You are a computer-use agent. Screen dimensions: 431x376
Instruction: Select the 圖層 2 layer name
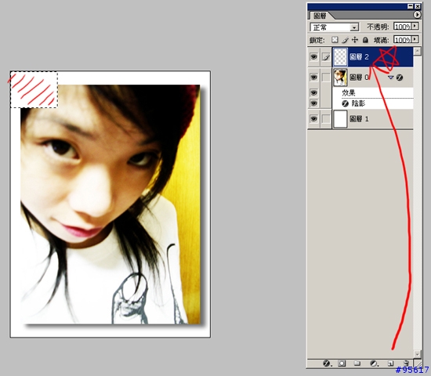[x=359, y=57]
